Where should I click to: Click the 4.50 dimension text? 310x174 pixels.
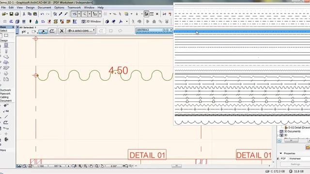point(118,71)
